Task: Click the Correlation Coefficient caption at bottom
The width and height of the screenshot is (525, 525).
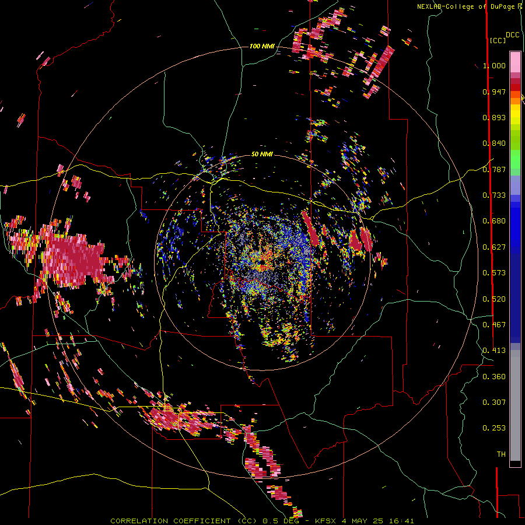Action: tap(262, 521)
